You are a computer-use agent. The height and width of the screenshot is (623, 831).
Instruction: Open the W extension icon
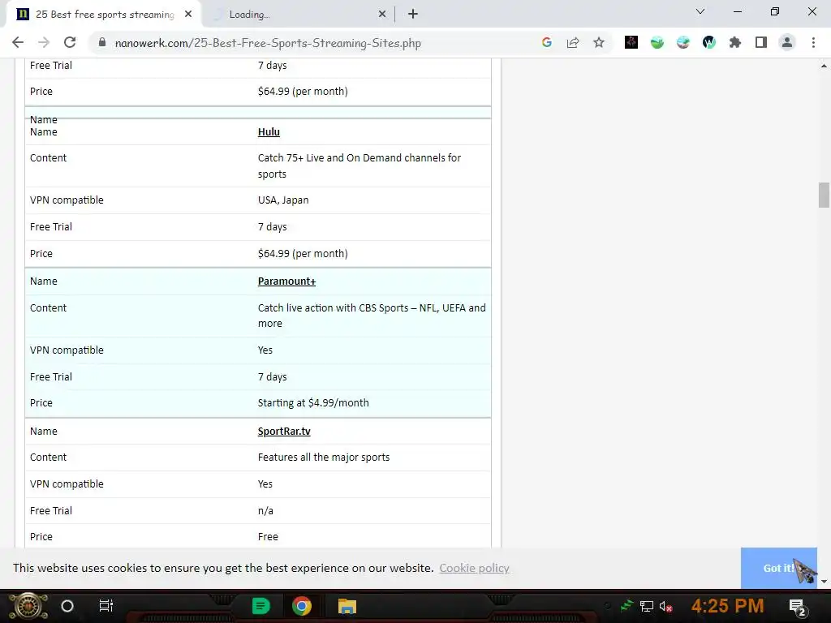click(709, 42)
